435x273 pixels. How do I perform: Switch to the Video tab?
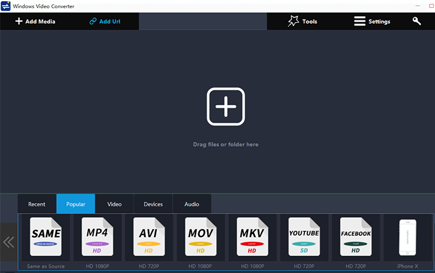[x=114, y=204]
